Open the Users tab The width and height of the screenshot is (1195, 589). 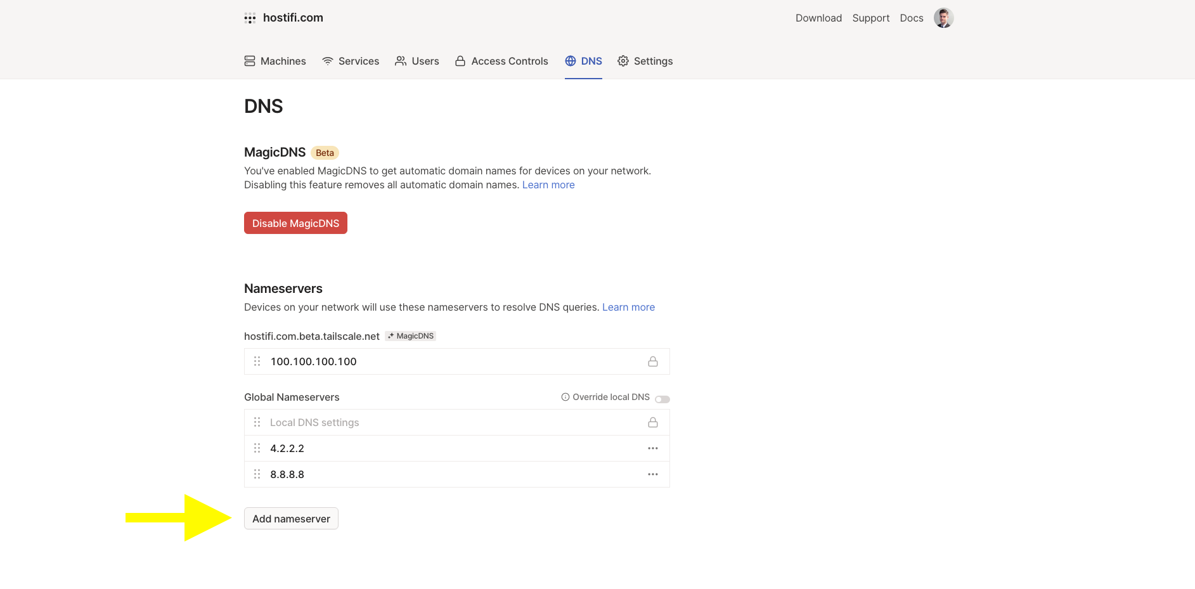417,61
